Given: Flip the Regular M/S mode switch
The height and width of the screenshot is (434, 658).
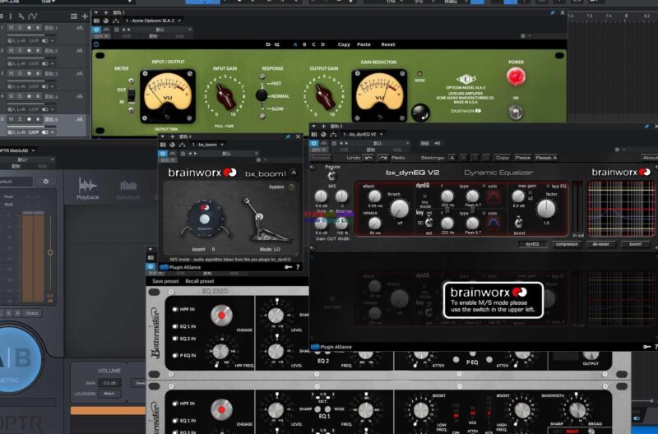Looking at the screenshot, I should [331, 175].
